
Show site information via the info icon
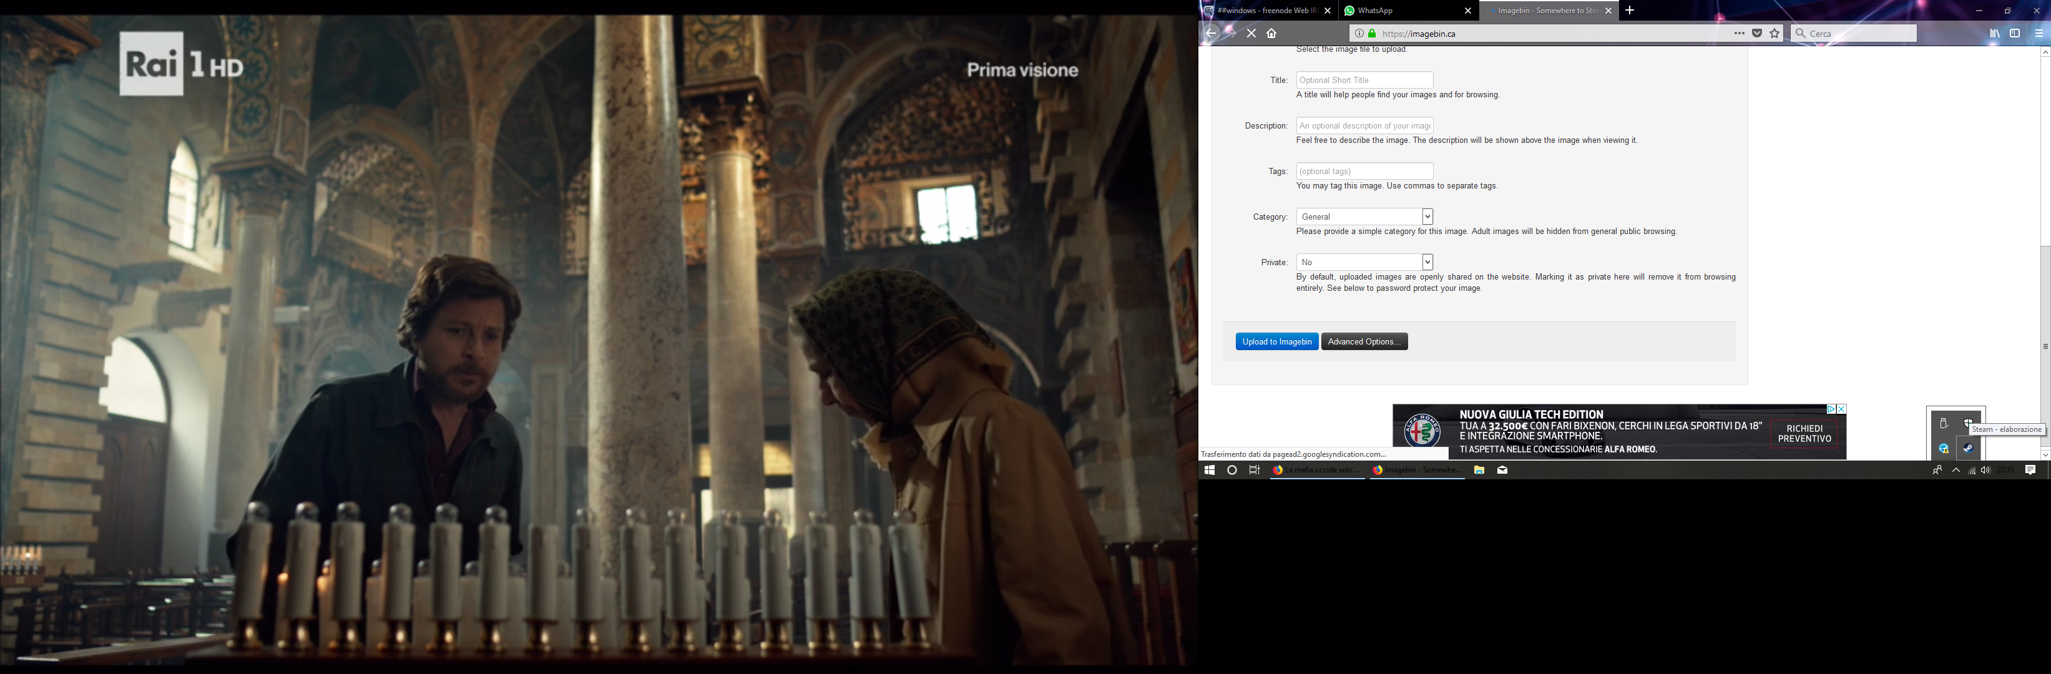[x=1359, y=34]
